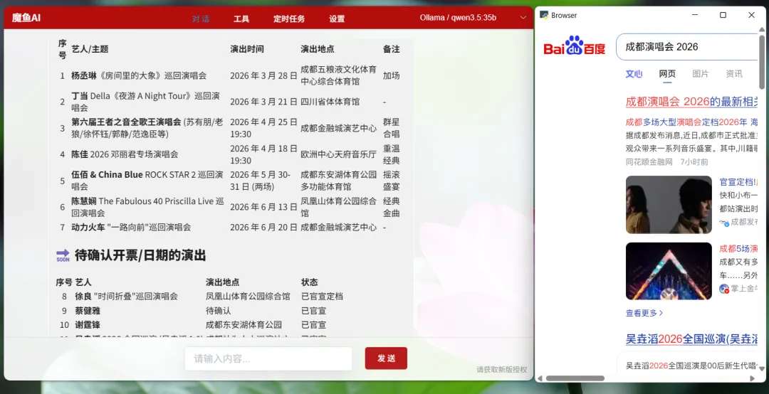
Task: Click the 艺人/主题 column header
Action: pyautogui.click(x=90, y=49)
